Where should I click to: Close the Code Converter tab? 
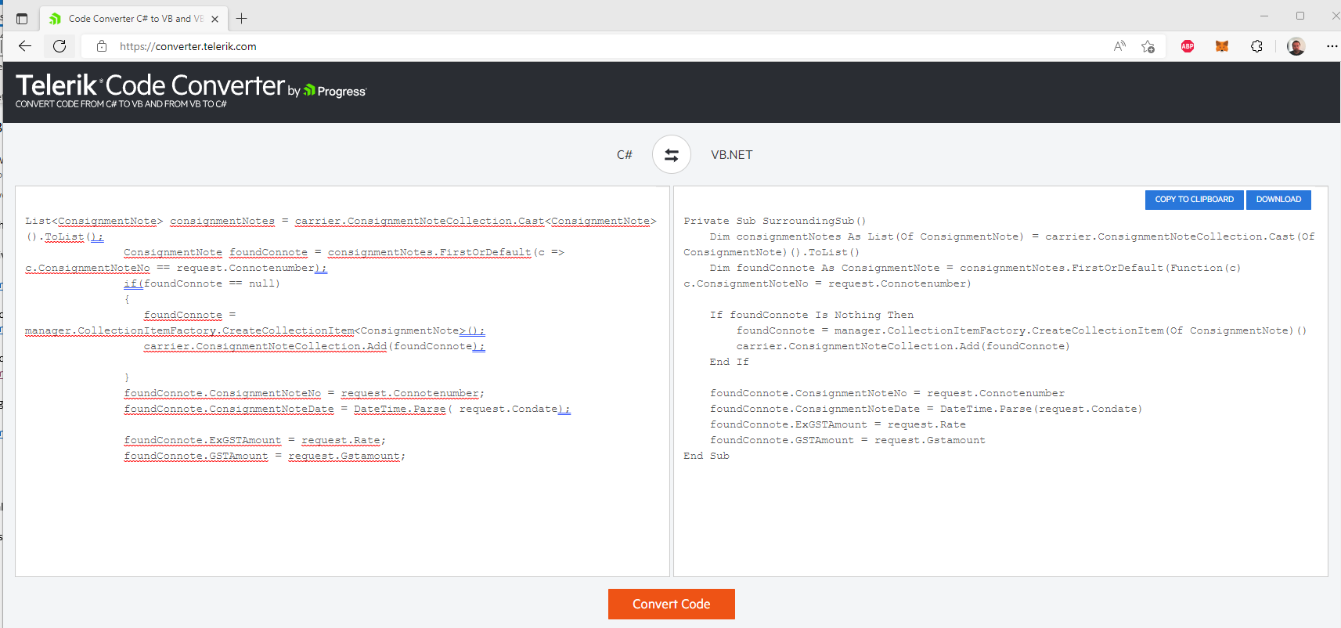pyautogui.click(x=215, y=19)
